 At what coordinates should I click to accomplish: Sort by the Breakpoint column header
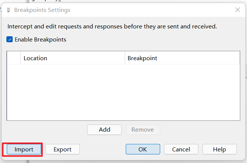pyautogui.click(x=182, y=58)
